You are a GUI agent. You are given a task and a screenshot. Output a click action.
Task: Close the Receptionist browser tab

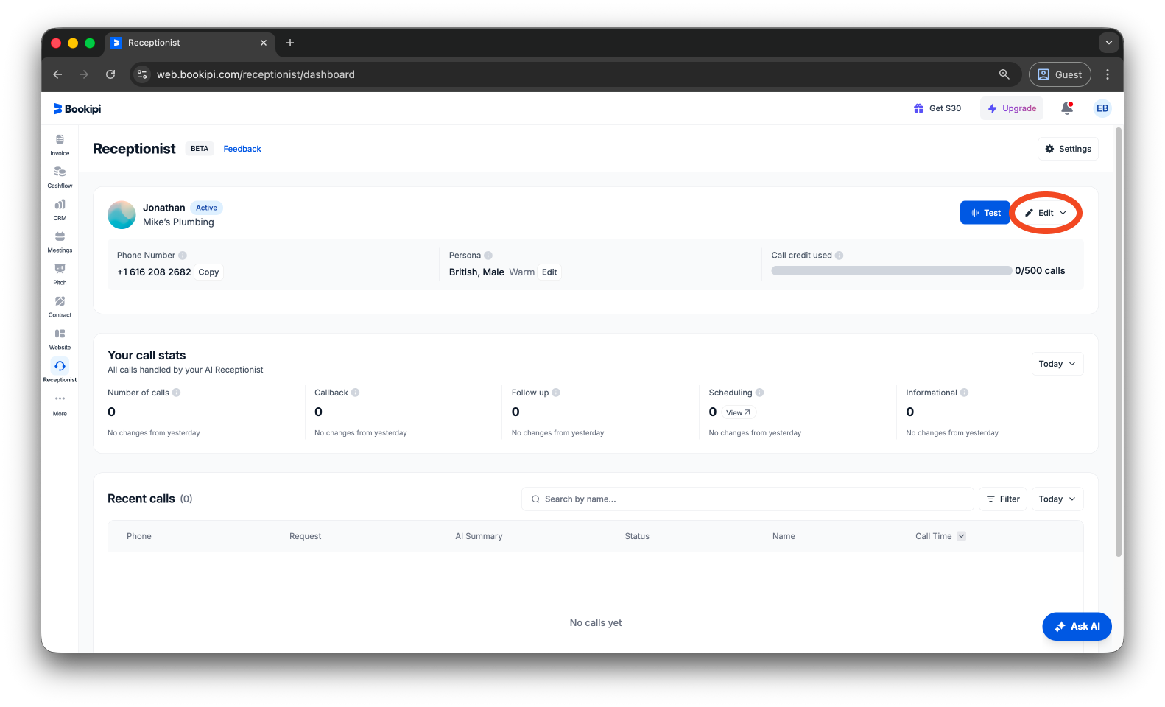(x=264, y=43)
